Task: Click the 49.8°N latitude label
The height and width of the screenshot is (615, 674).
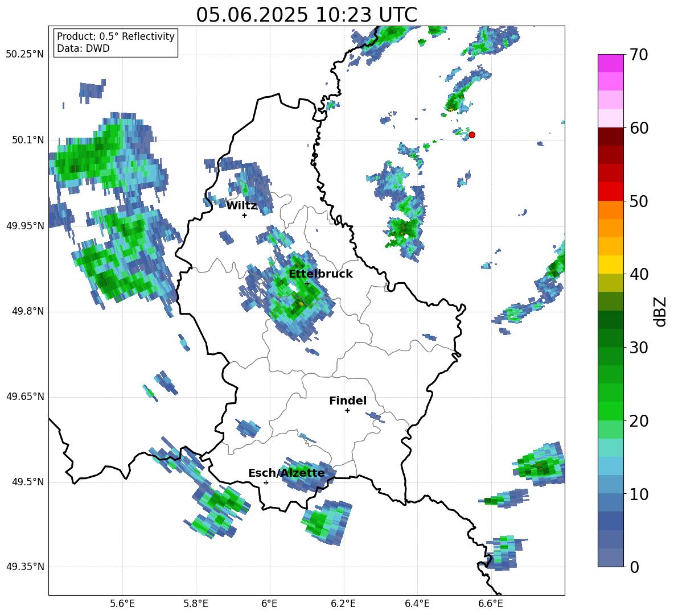Action: click(28, 311)
